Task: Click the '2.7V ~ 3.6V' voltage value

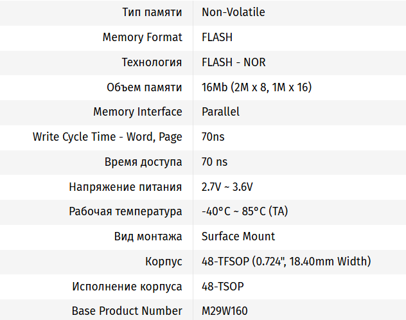Action: 227,187
